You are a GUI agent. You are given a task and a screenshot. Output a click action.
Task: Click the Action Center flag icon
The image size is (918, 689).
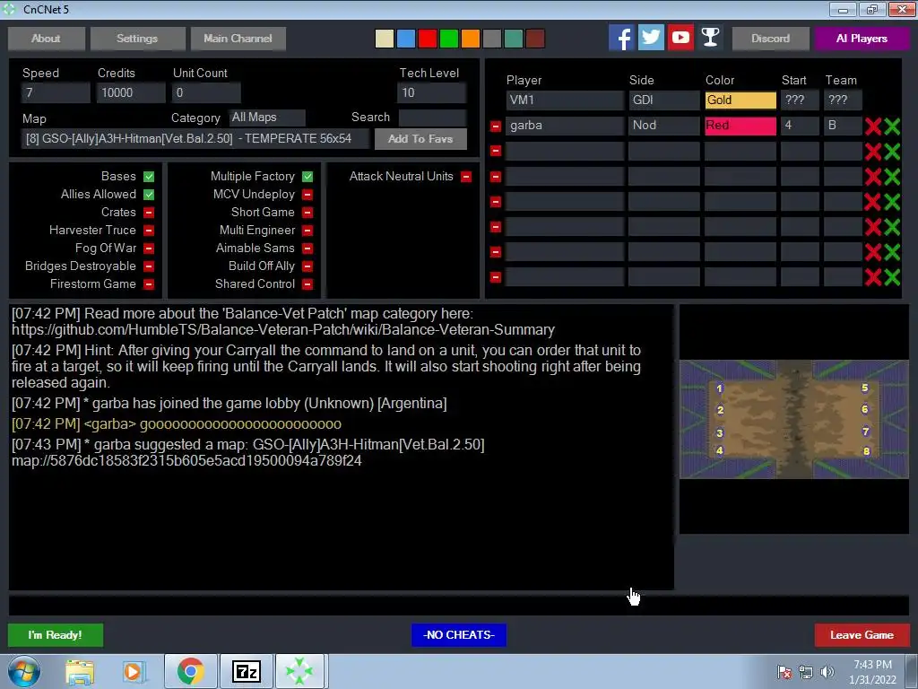(x=784, y=672)
